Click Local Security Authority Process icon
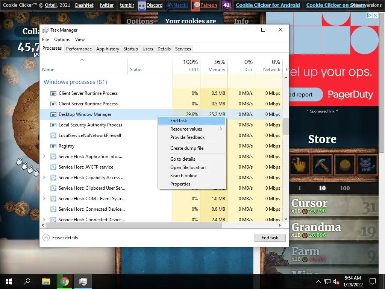 [x=53, y=125]
